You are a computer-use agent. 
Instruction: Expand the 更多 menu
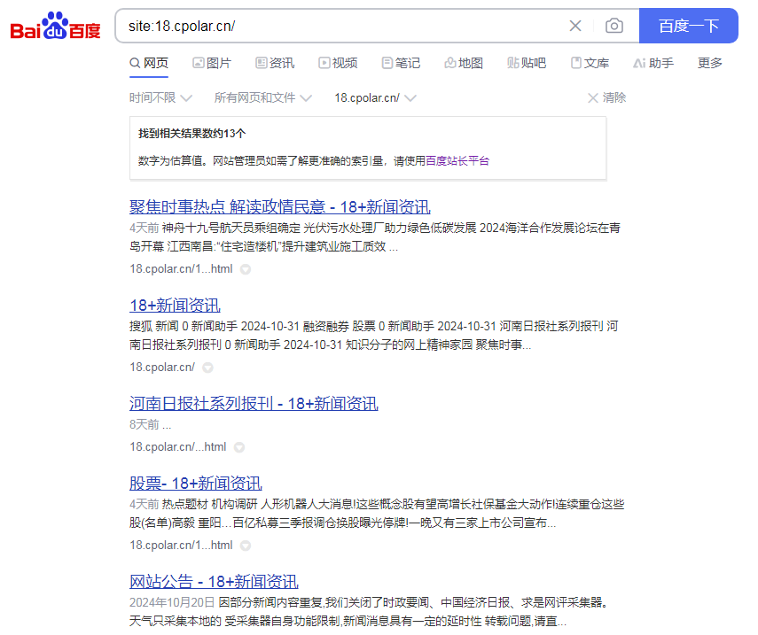coord(709,63)
